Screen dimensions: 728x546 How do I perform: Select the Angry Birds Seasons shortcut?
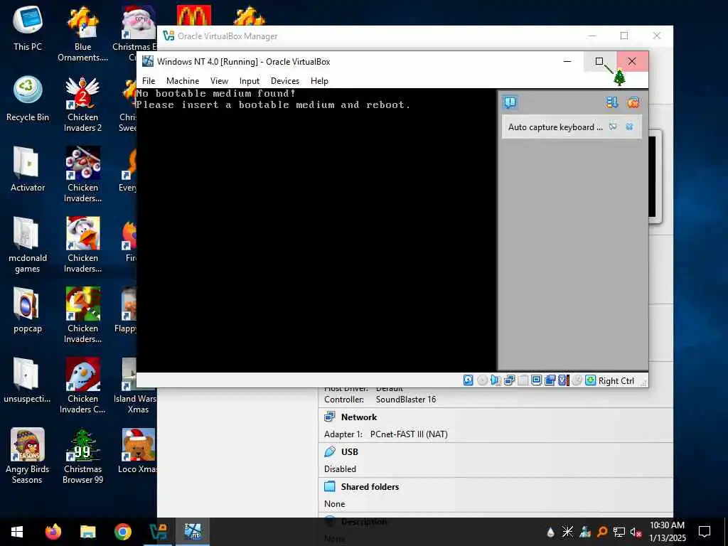point(28,456)
